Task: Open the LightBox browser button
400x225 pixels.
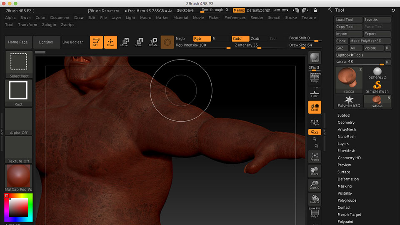Action: click(46, 42)
